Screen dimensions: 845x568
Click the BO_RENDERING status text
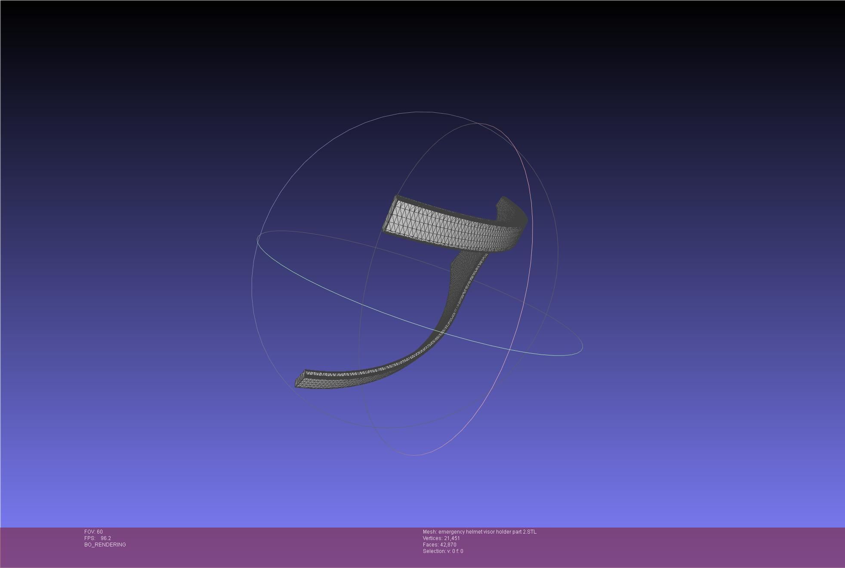pyautogui.click(x=105, y=545)
